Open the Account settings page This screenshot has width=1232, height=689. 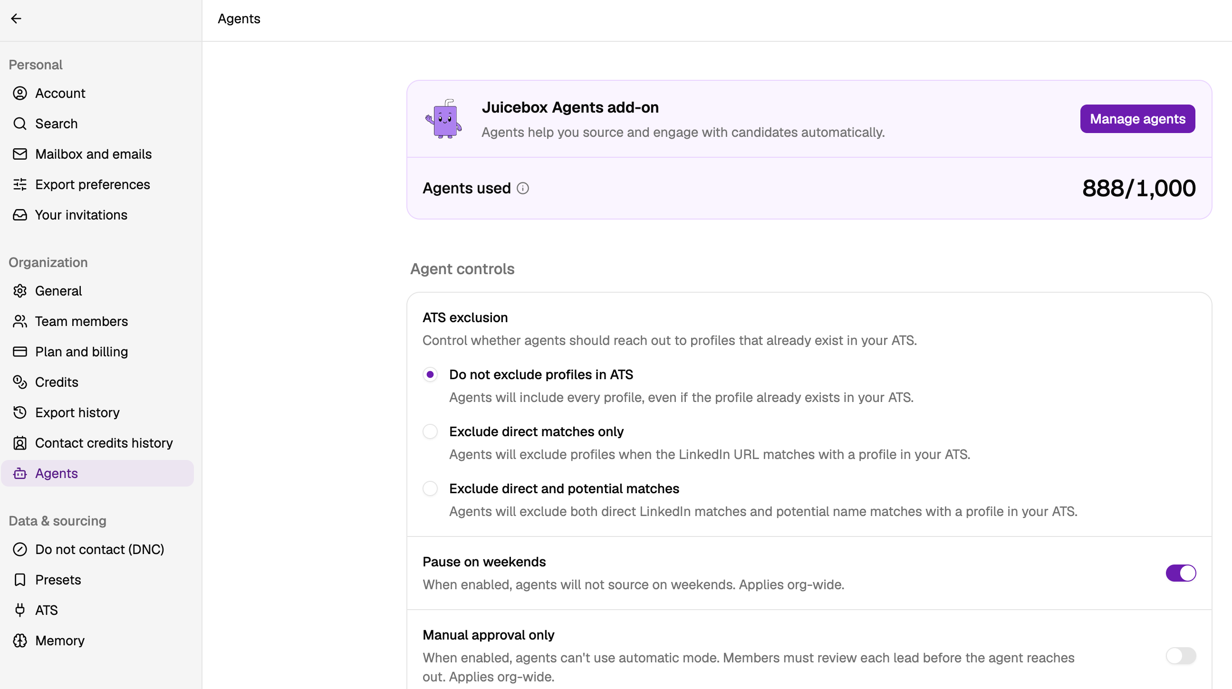97,93
